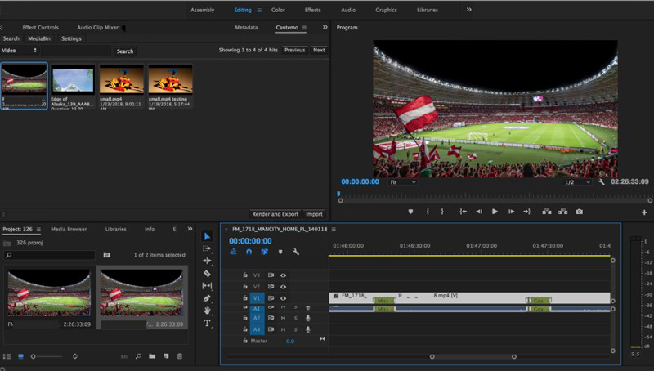Image resolution: width=654 pixels, height=371 pixels.
Task: Switch to the Color workspace tab
Action: (x=278, y=10)
